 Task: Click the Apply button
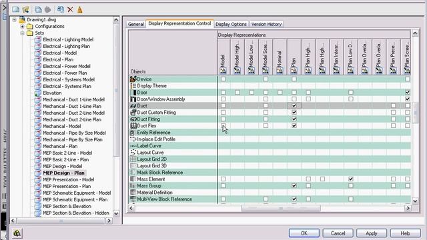pyautogui.click(x=372, y=233)
